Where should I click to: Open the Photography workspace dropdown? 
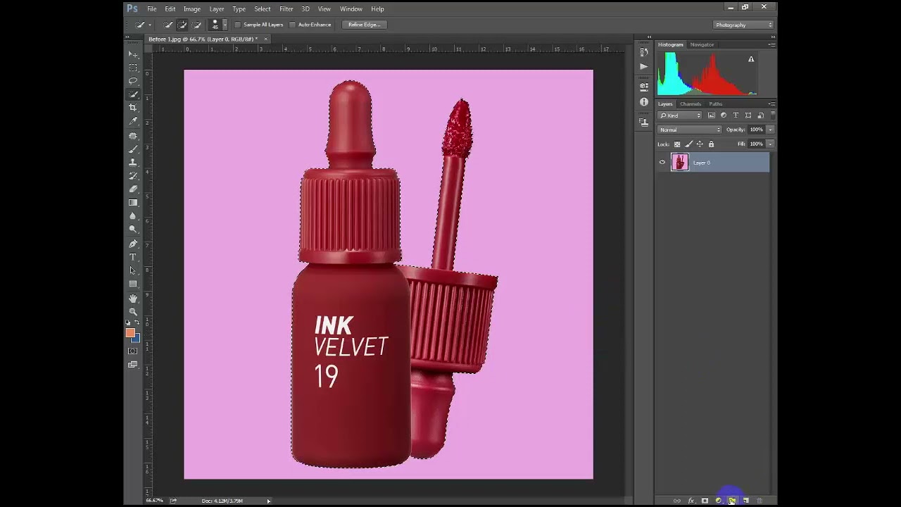point(744,25)
